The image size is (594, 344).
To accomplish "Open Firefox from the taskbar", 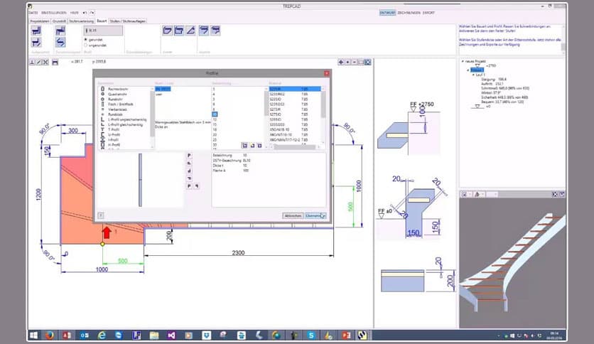I will tap(49, 335).
